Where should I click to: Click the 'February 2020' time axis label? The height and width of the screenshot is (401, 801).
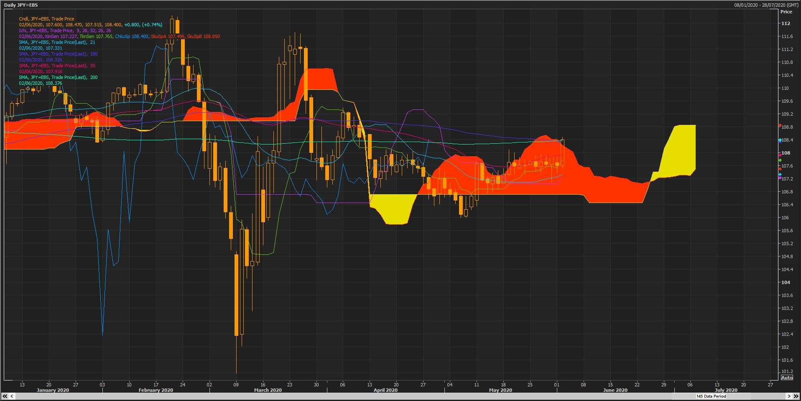click(156, 390)
